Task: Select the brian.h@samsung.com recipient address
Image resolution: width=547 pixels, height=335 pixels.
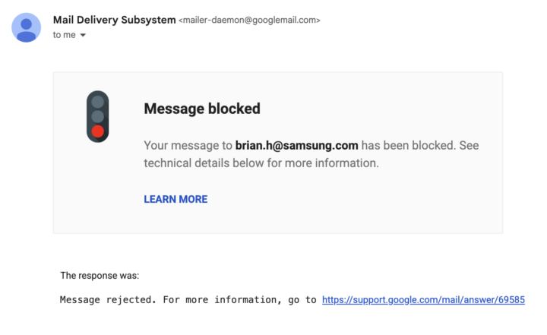Action: click(x=297, y=144)
